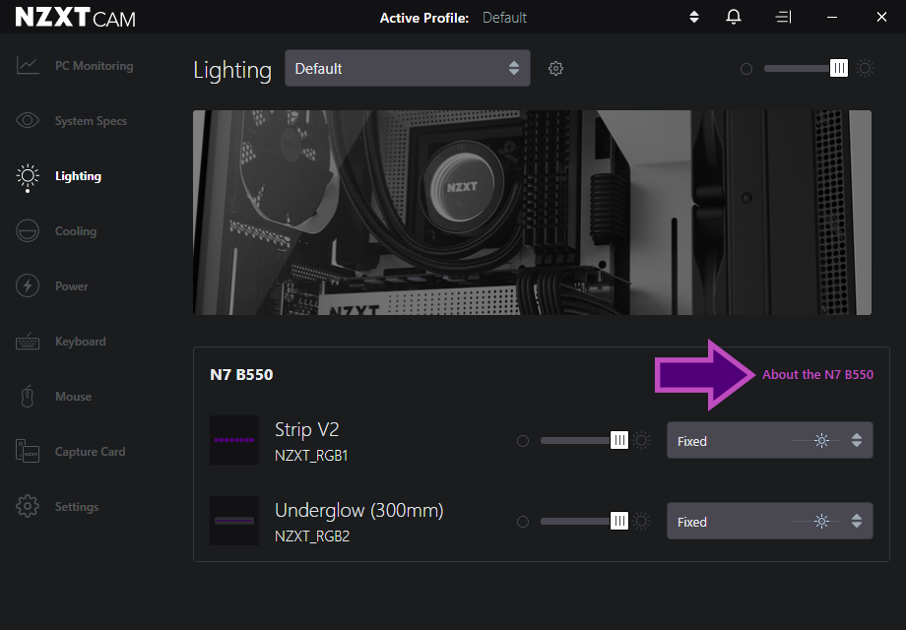Go to PC Monitoring section
The width and height of the screenshot is (906, 630).
95,66
